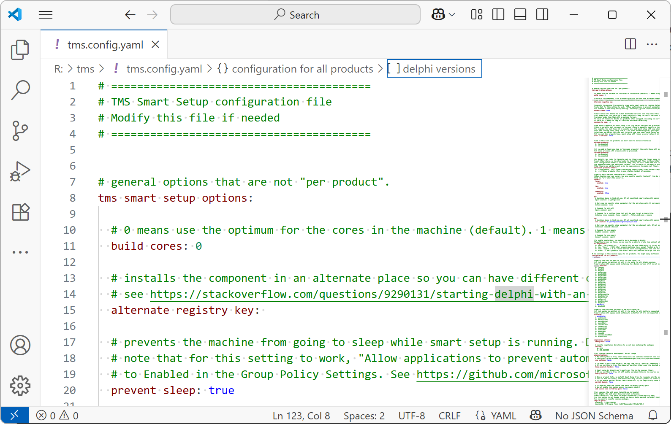Open notifications bell
The image size is (671, 424).
(x=653, y=416)
